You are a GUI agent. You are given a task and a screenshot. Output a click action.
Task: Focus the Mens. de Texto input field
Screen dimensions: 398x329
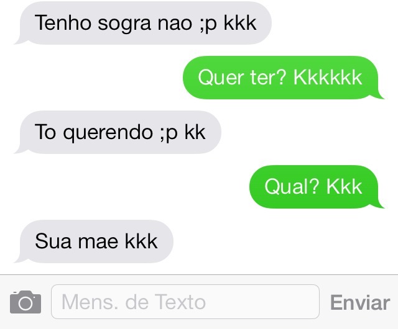[185, 302]
